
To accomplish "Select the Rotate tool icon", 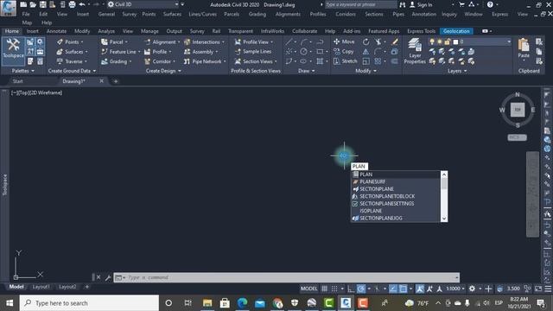I will point(366,42).
